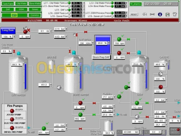
Task: Select the DAF red pump at 0 rpm
Action: (x=119, y=53)
